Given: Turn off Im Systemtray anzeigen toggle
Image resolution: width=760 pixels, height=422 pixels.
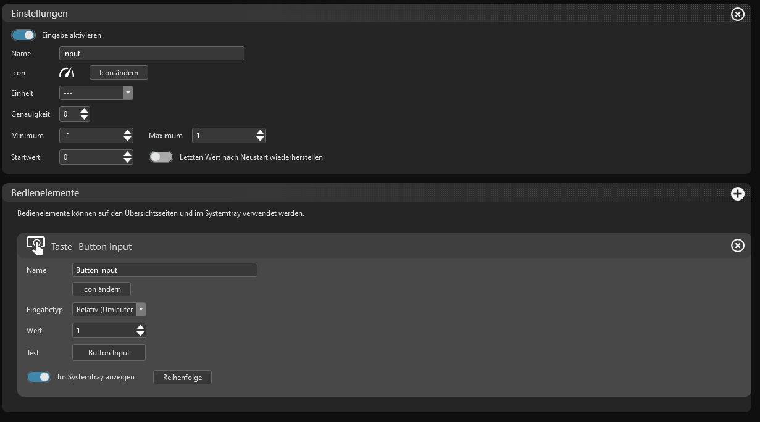Looking at the screenshot, I should (x=39, y=377).
